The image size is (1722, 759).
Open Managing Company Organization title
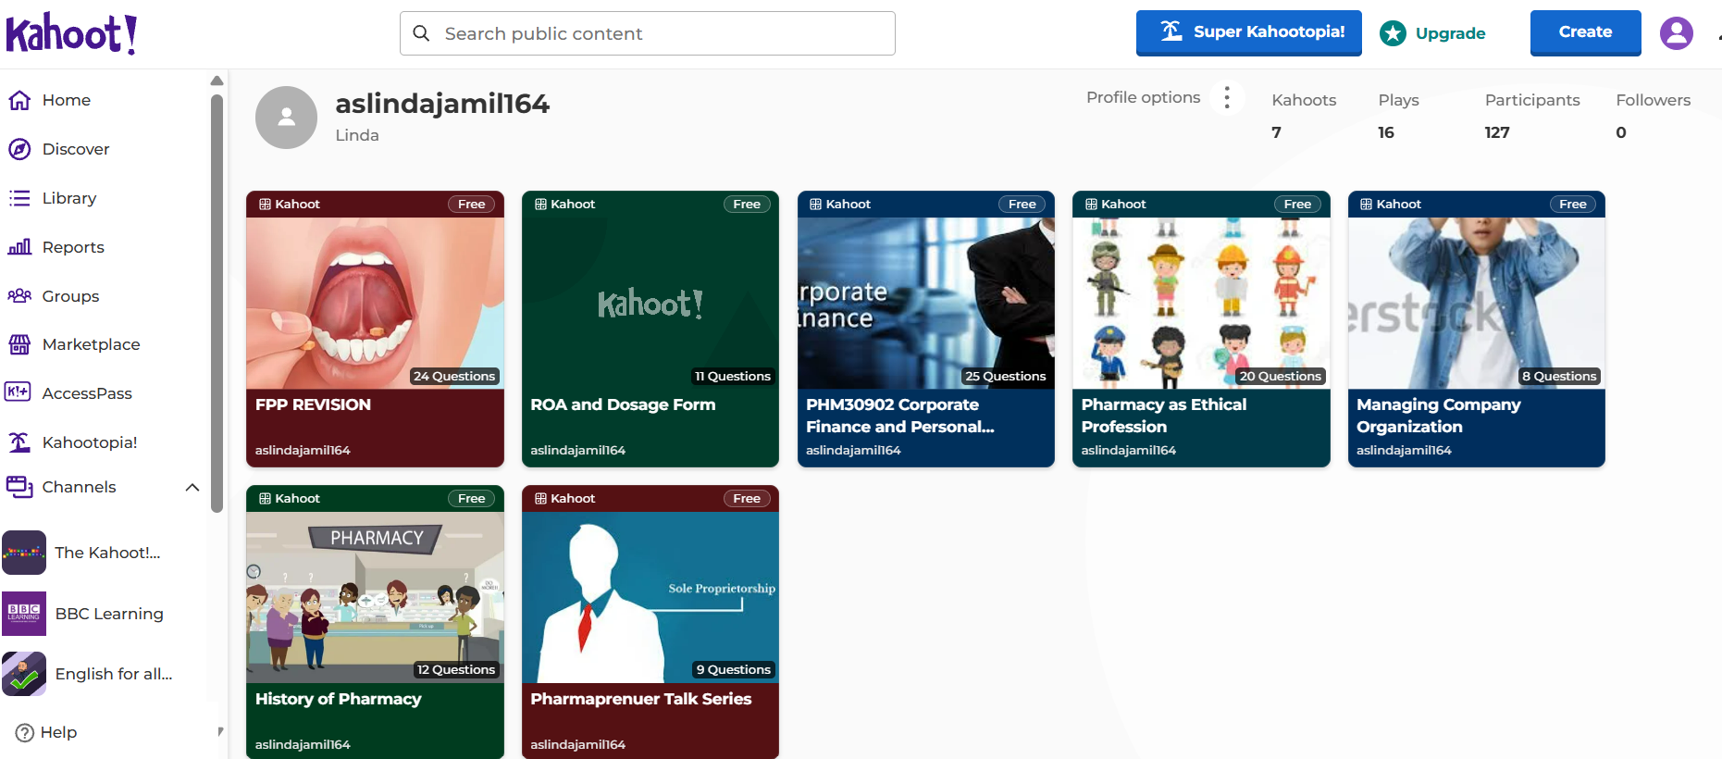click(1438, 416)
